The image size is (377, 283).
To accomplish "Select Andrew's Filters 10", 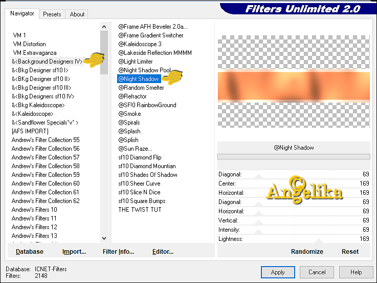I will [34, 210].
